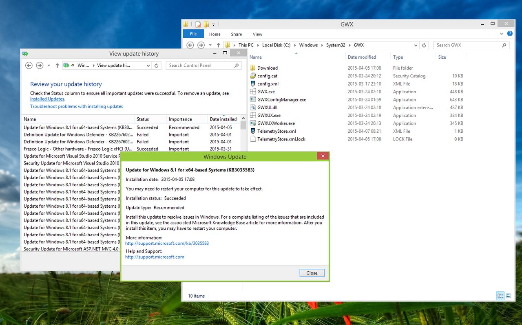Refresh the View update history page
Image resolution: width=522 pixels, height=325 pixels.
tap(157, 66)
